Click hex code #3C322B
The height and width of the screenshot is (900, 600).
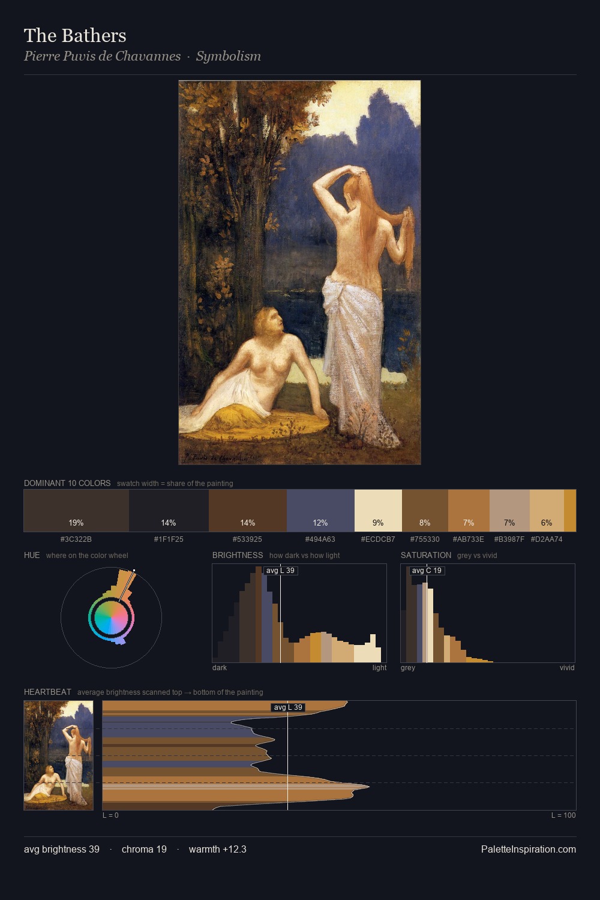pyautogui.click(x=76, y=539)
